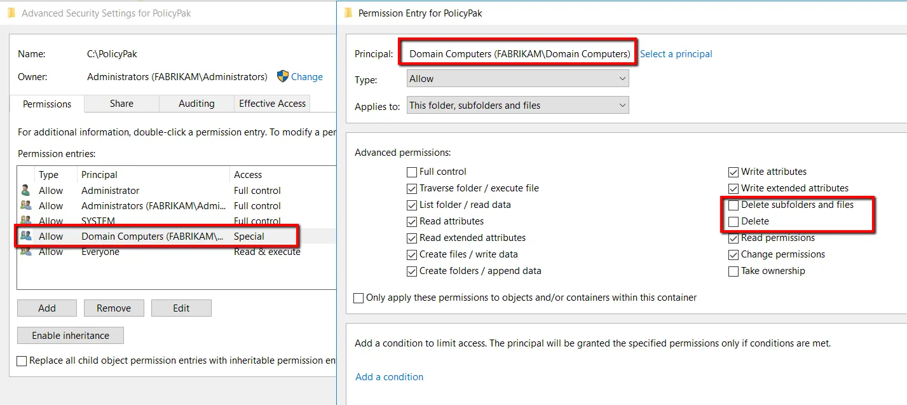Enable the Full control checkbox
The image size is (907, 405).
click(412, 172)
